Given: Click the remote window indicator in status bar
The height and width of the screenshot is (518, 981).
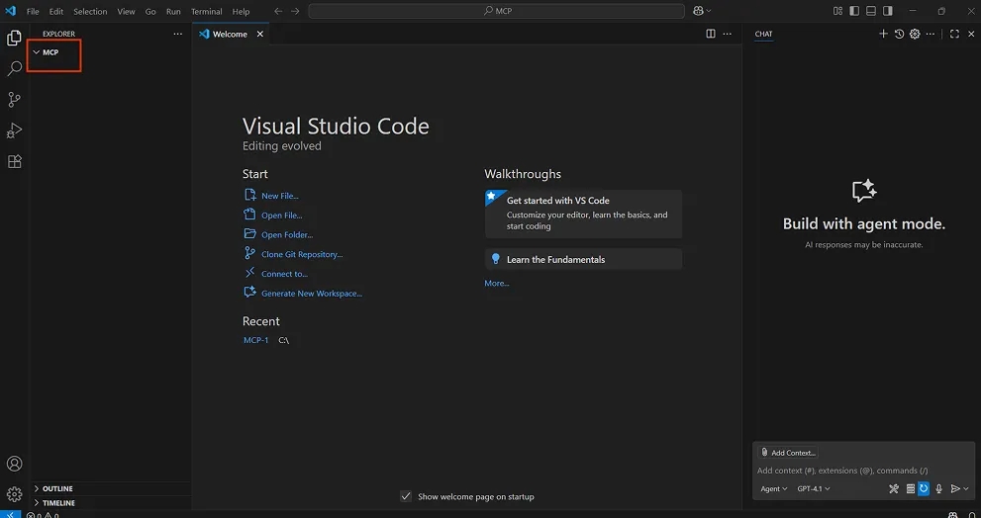Looking at the screenshot, I should pyautogui.click(x=10, y=515).
